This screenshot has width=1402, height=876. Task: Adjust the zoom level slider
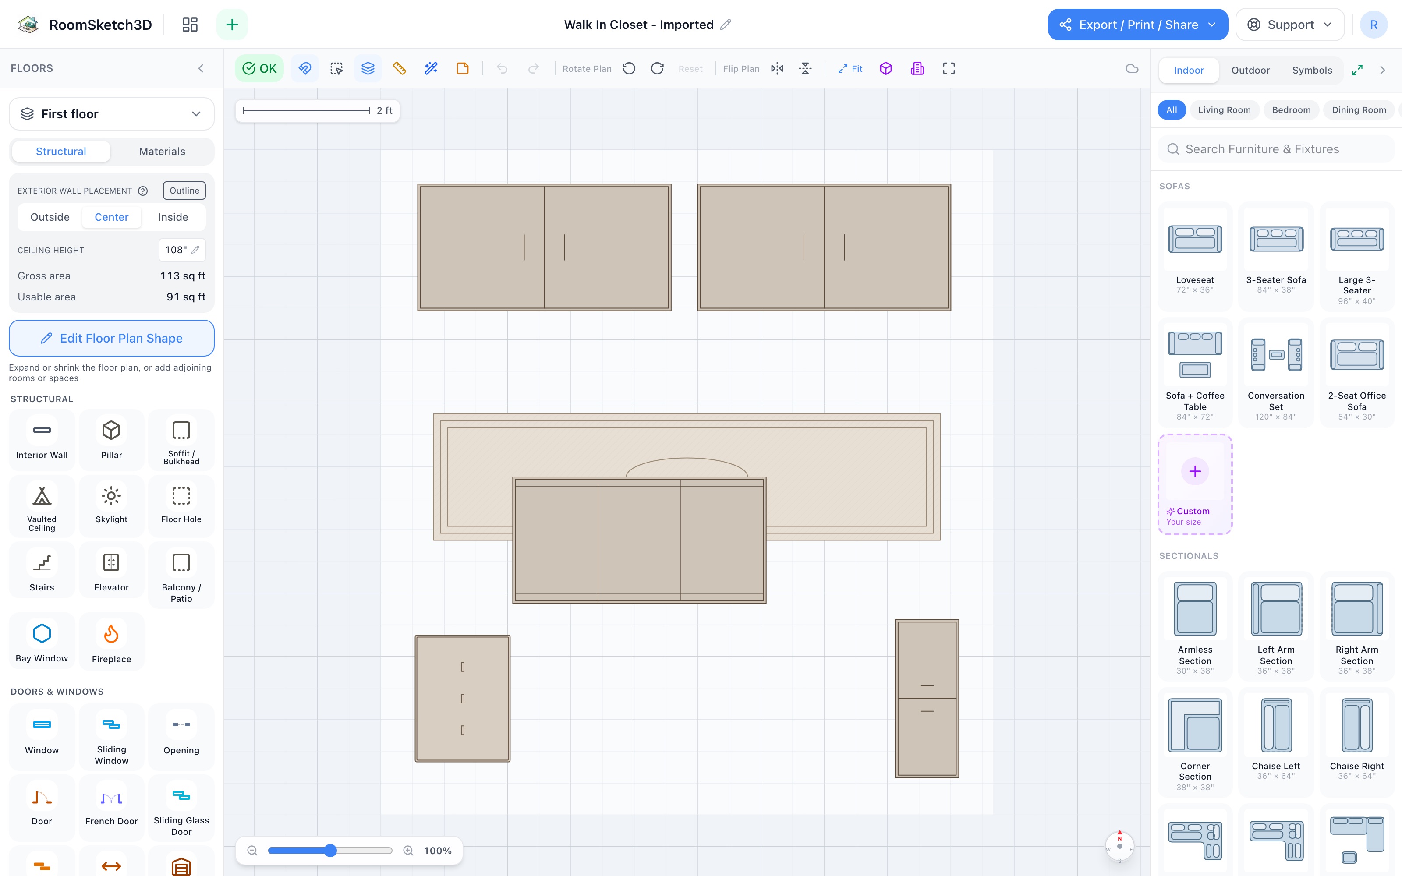(330, 851)
